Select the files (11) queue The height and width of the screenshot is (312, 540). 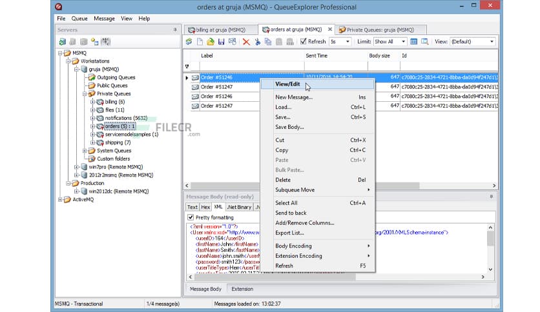point(115,110)
